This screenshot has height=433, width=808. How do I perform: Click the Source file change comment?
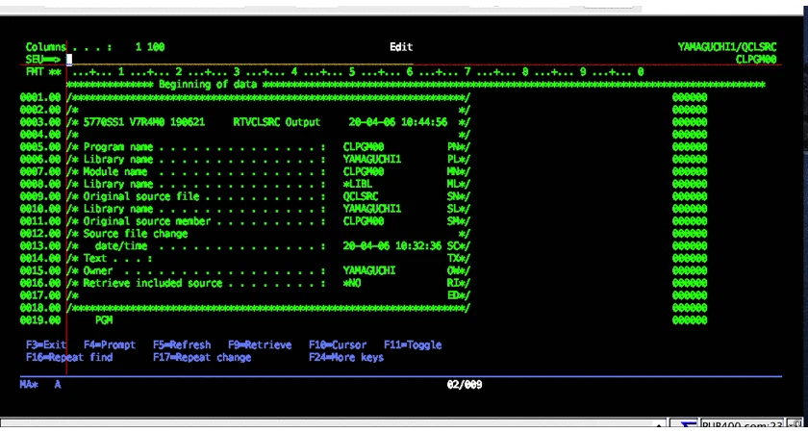(x=136, y=234)
